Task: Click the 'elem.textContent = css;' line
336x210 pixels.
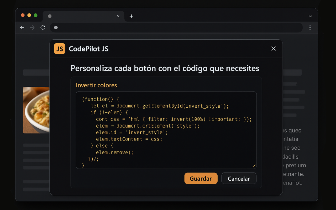Action: [129, 139]
